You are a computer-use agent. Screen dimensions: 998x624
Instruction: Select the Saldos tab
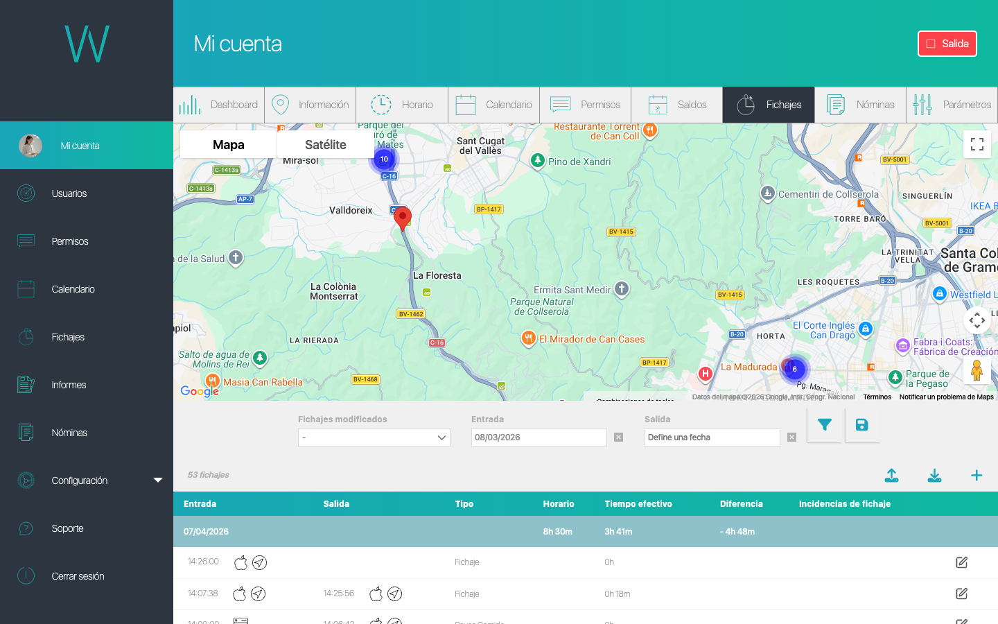click(677, 105)
